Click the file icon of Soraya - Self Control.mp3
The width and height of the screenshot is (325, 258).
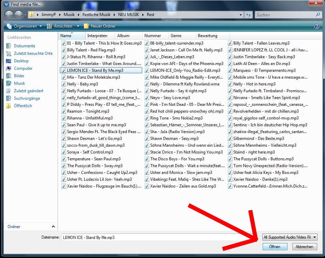point(64,152)
